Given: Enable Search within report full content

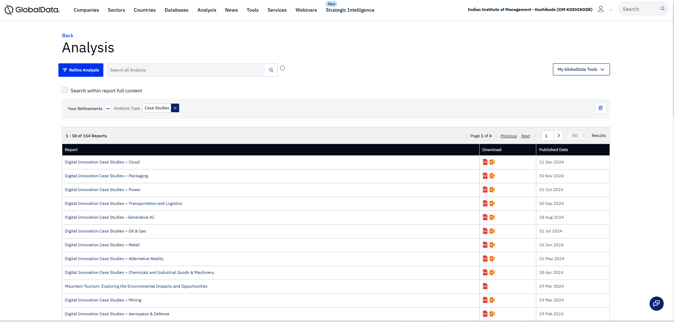Looking at the screenshot, I should (x=65, y=90).
